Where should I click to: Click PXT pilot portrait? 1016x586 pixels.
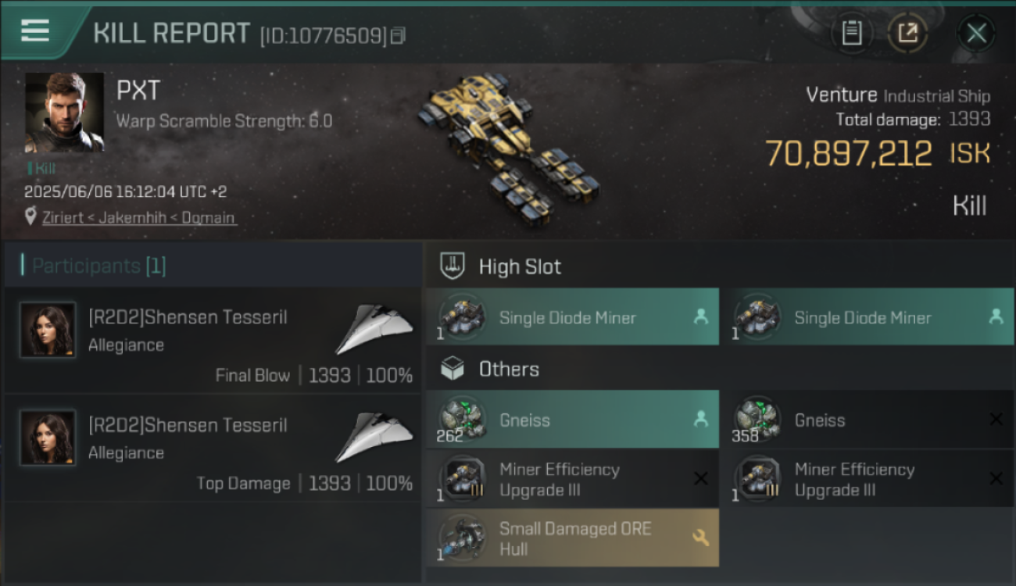(64, 113)
